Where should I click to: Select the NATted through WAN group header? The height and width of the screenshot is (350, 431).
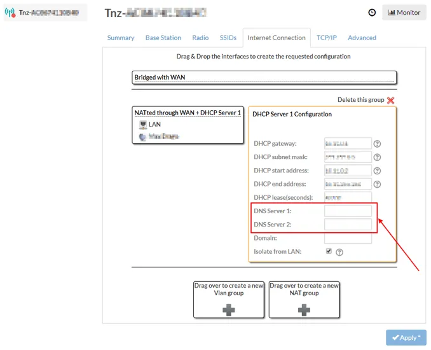coord(188,113)
